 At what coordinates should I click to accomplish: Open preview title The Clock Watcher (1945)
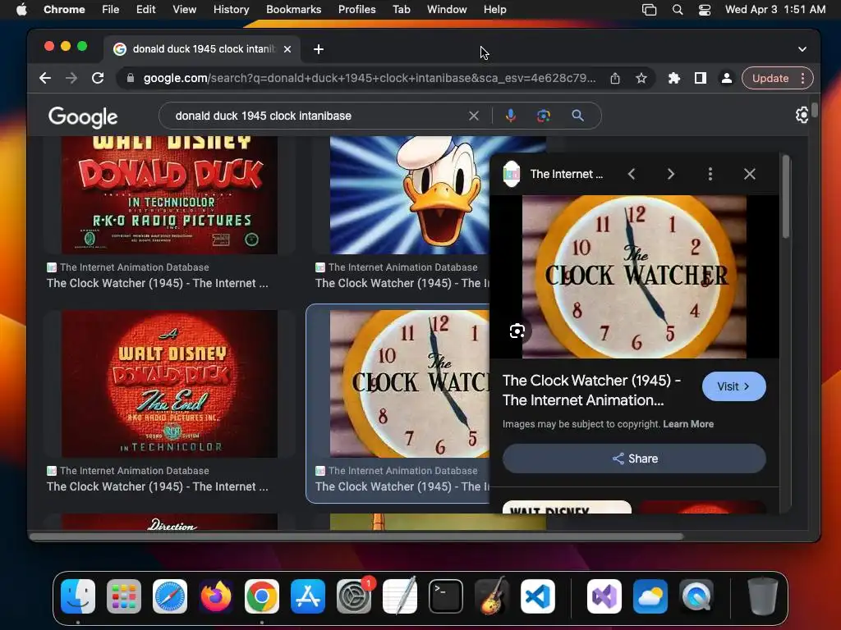591,390
